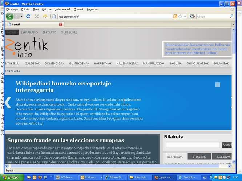Image resolution: width=242 pixels, height=181 pixels.
Task: Click the Bilaketa Search button
Action: tap(227, 145)
